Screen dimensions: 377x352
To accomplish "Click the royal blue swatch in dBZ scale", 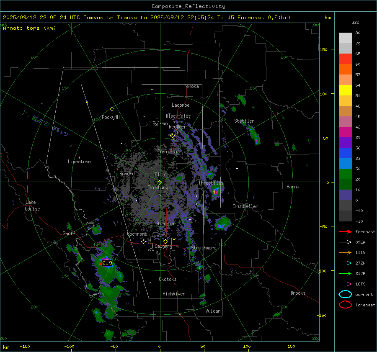I will (x=345, y=153).
